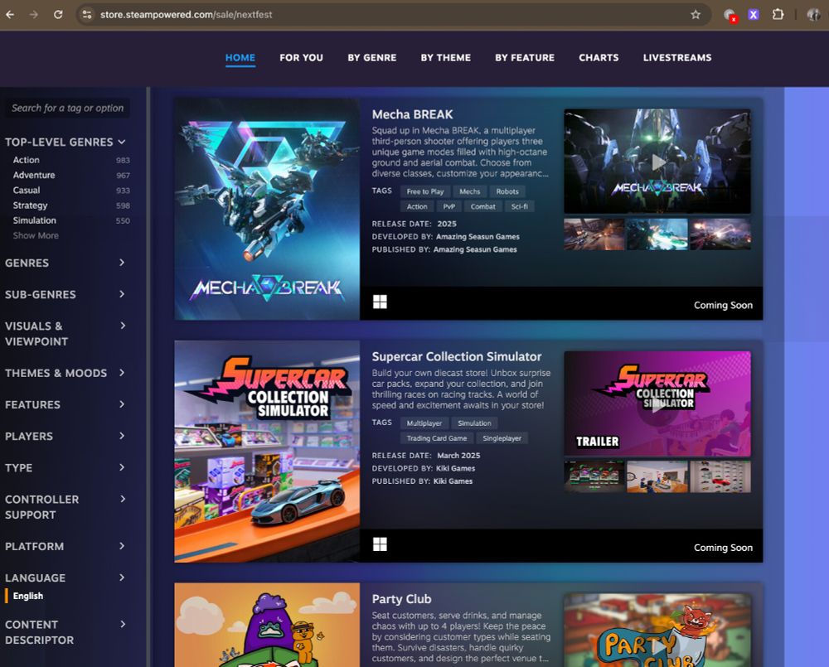Expand the Visuals & Viewpoint section
The height and width of the screenshot is (667, 829).
click(65, 333)
